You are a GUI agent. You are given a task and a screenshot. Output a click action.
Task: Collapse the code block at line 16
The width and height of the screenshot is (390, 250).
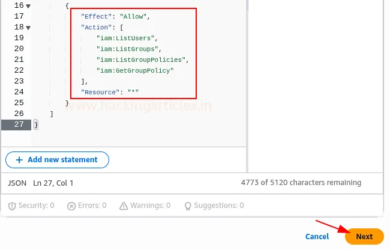point(28,5)
